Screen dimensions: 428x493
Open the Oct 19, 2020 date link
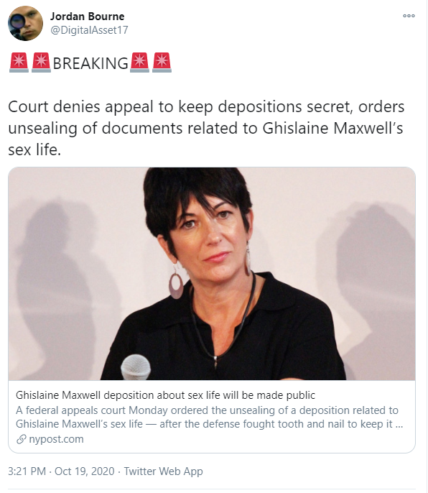pyautogui.click(x=85, y=471)
